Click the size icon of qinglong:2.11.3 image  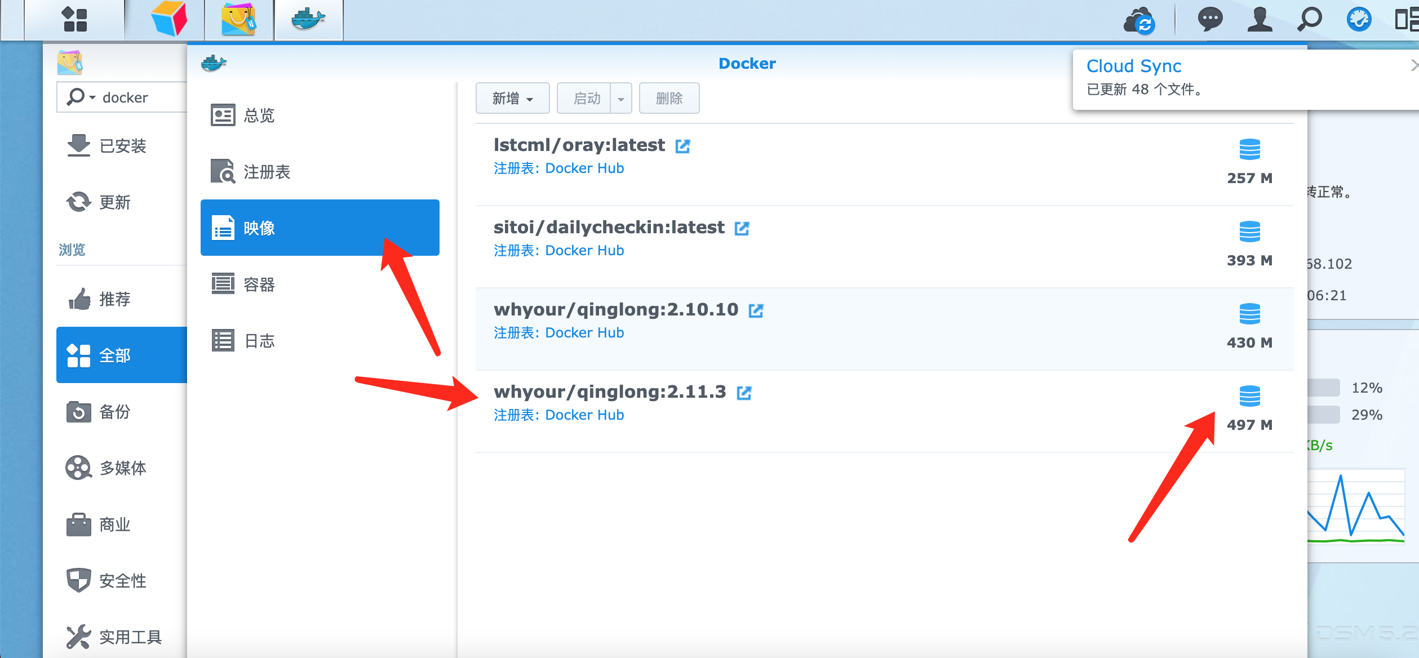pos(1249,396)
